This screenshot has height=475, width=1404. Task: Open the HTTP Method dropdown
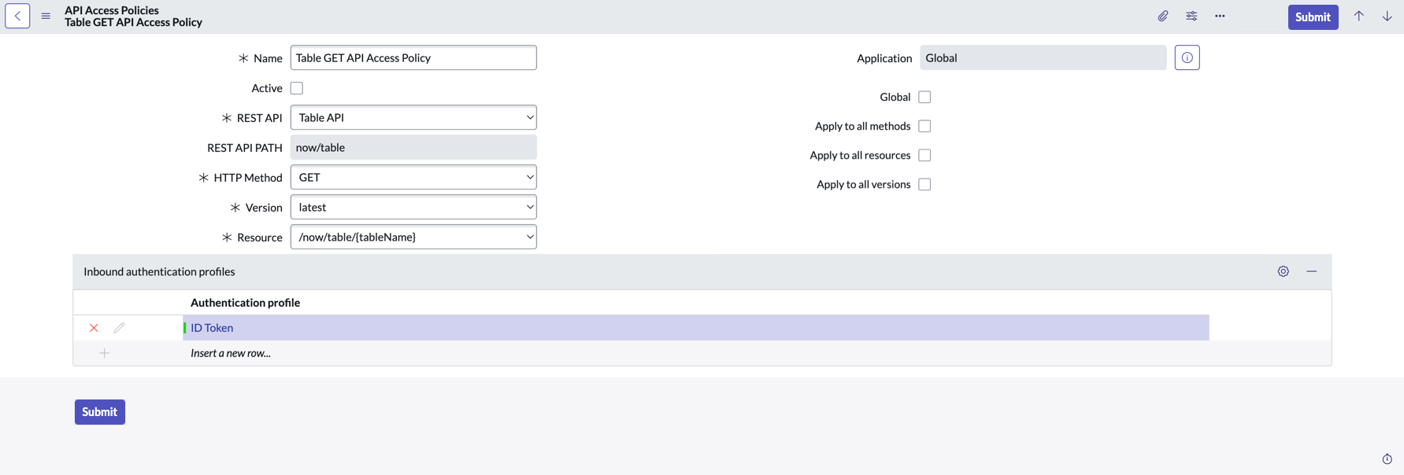click(413, 177)
